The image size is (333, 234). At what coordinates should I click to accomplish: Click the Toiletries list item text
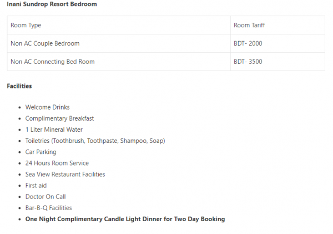[95, 141]
